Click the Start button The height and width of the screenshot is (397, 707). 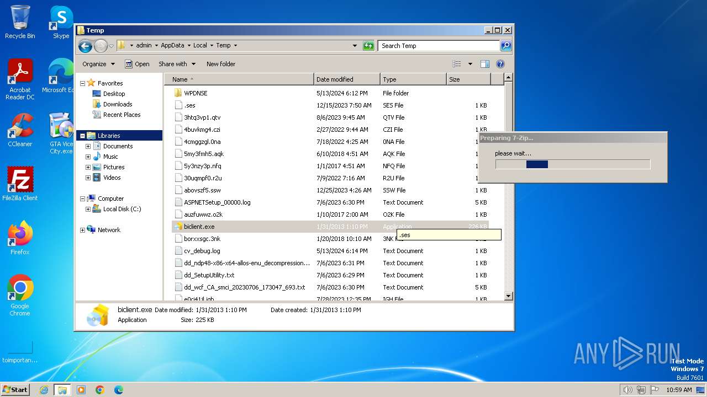15,389
